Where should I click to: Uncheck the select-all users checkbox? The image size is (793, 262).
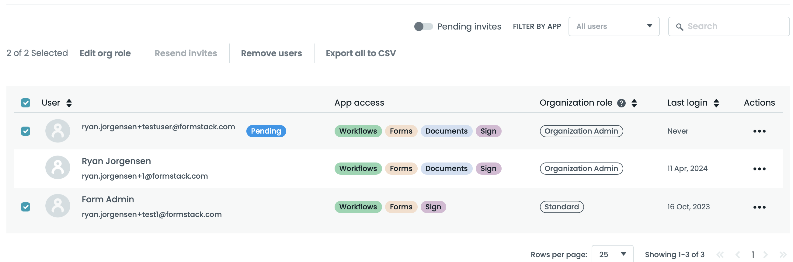[x=26, y=103]
